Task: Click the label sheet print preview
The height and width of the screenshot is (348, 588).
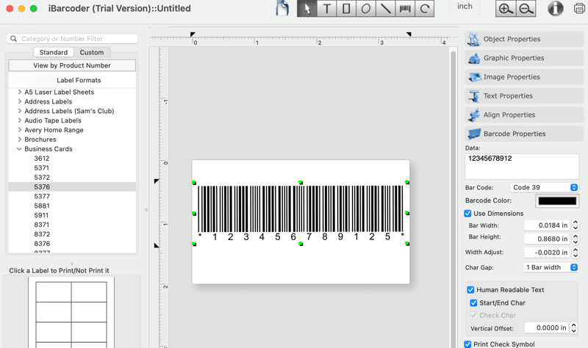Action: (71, 313)
